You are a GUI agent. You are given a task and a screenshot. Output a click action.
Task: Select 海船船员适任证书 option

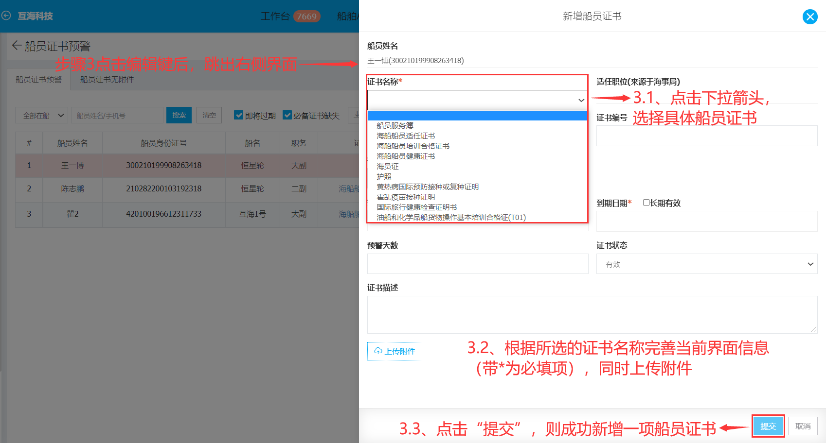(x=406, y=136)
